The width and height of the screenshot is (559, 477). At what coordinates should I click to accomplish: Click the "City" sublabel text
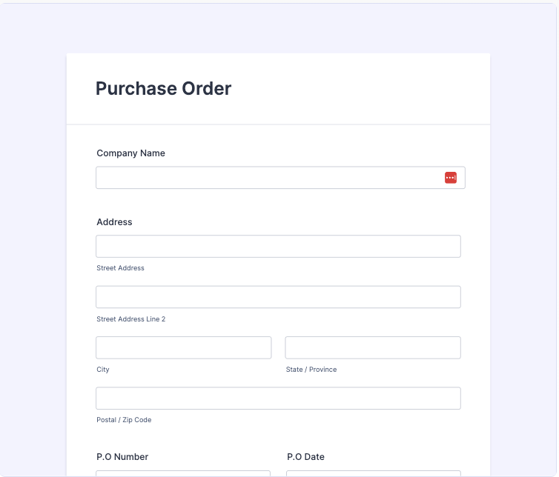coord(103,370)
